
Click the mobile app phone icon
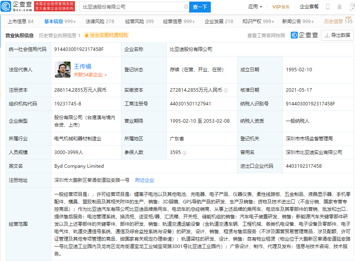[x=328, y=6]
